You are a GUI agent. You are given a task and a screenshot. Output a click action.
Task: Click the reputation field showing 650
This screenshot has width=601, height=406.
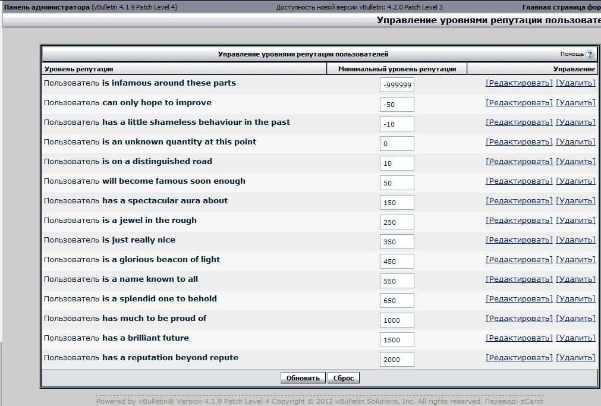pyautogui.click(x=397, y=301)
